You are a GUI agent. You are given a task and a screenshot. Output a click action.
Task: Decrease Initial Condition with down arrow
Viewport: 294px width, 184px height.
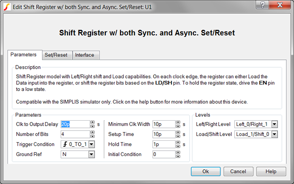coord(178,156)
